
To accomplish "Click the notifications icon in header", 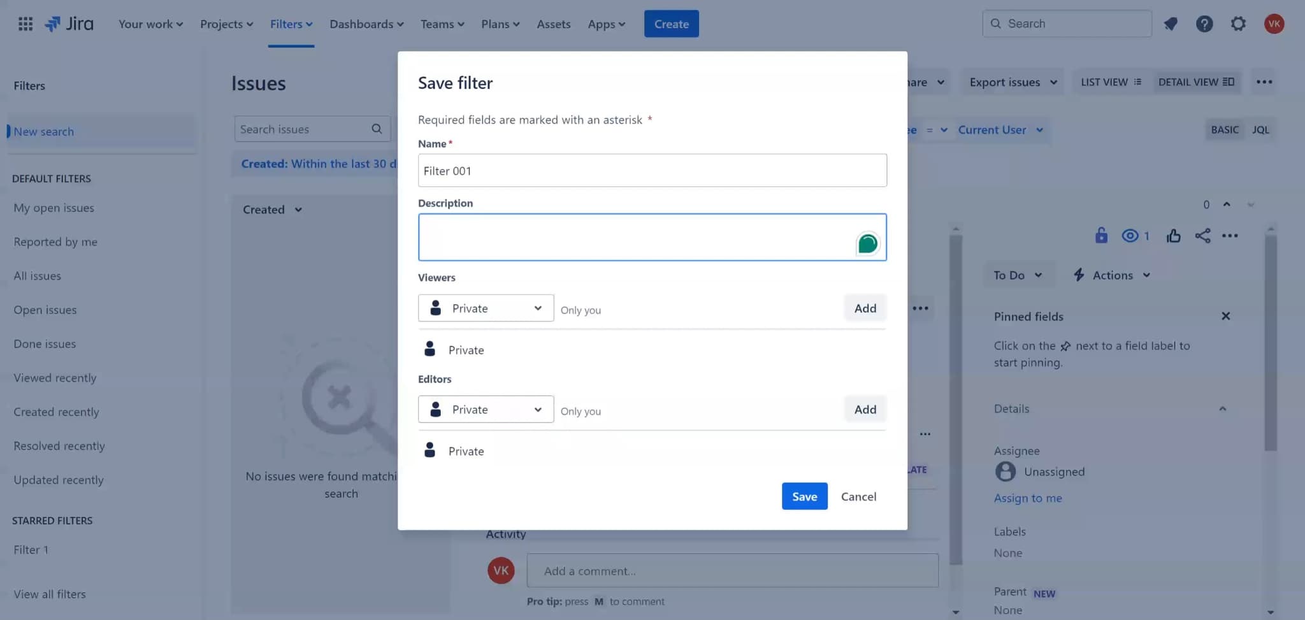I will click(1171, 24).
